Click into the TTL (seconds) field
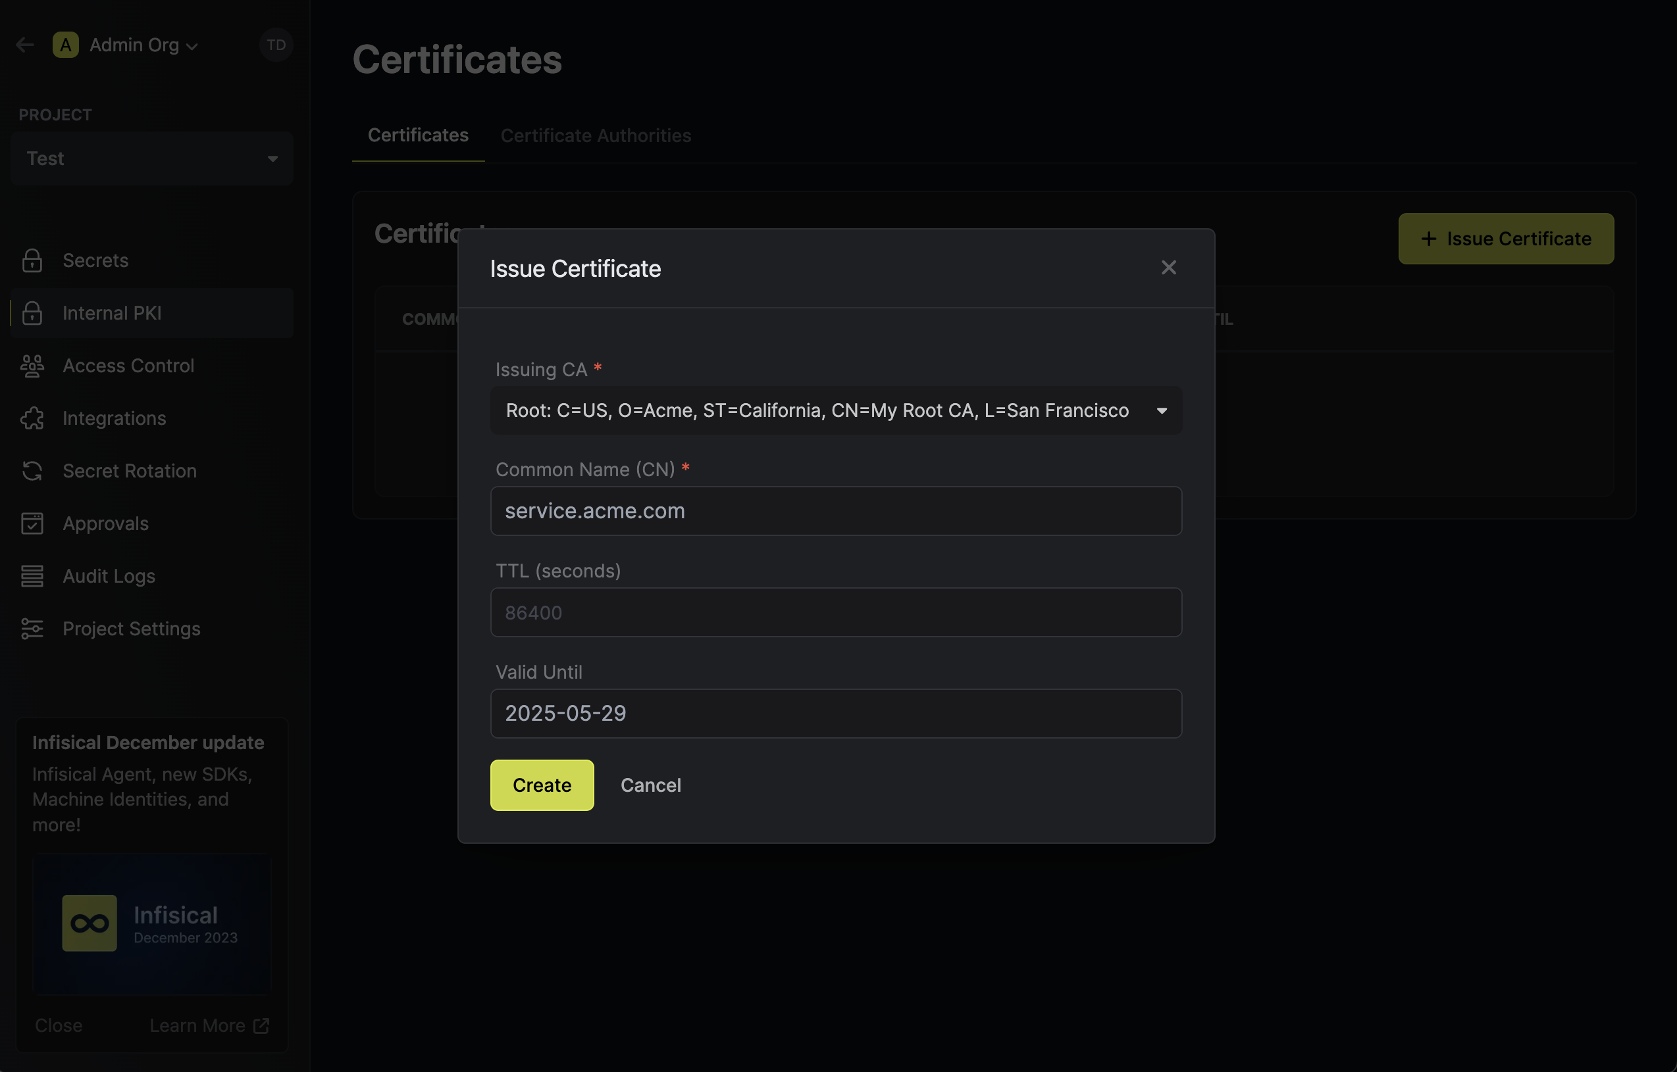The width and height of the screenshot is (1677, 1072). [836, 612]
